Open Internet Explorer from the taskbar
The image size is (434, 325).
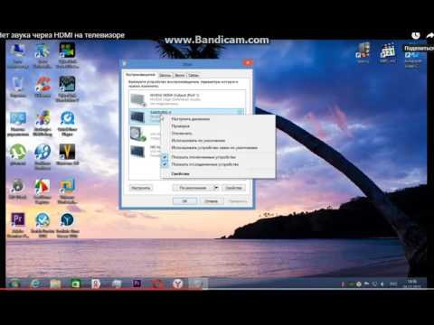click(35, 283)
